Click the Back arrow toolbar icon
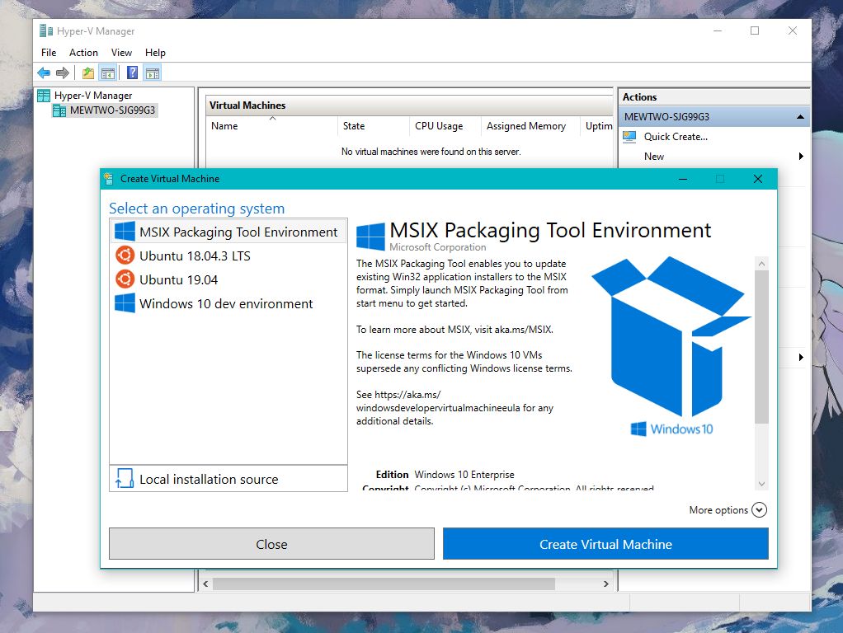 pos(44,73)
